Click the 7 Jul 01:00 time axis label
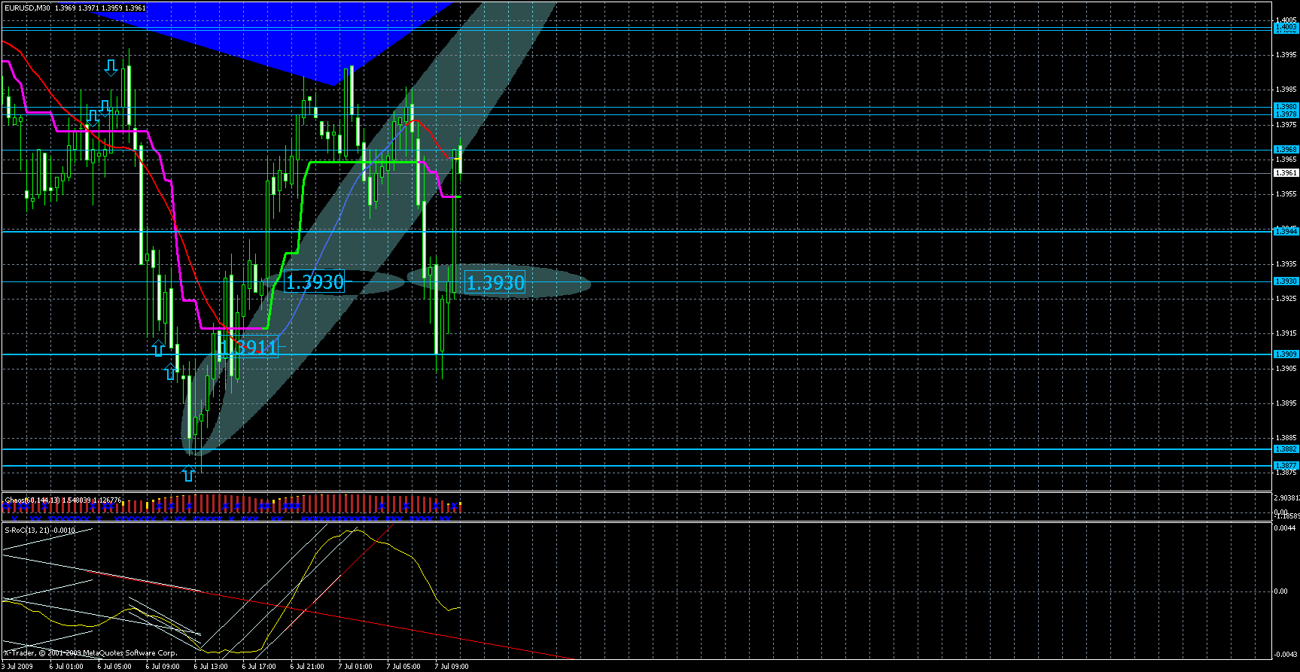 (355, 666)
